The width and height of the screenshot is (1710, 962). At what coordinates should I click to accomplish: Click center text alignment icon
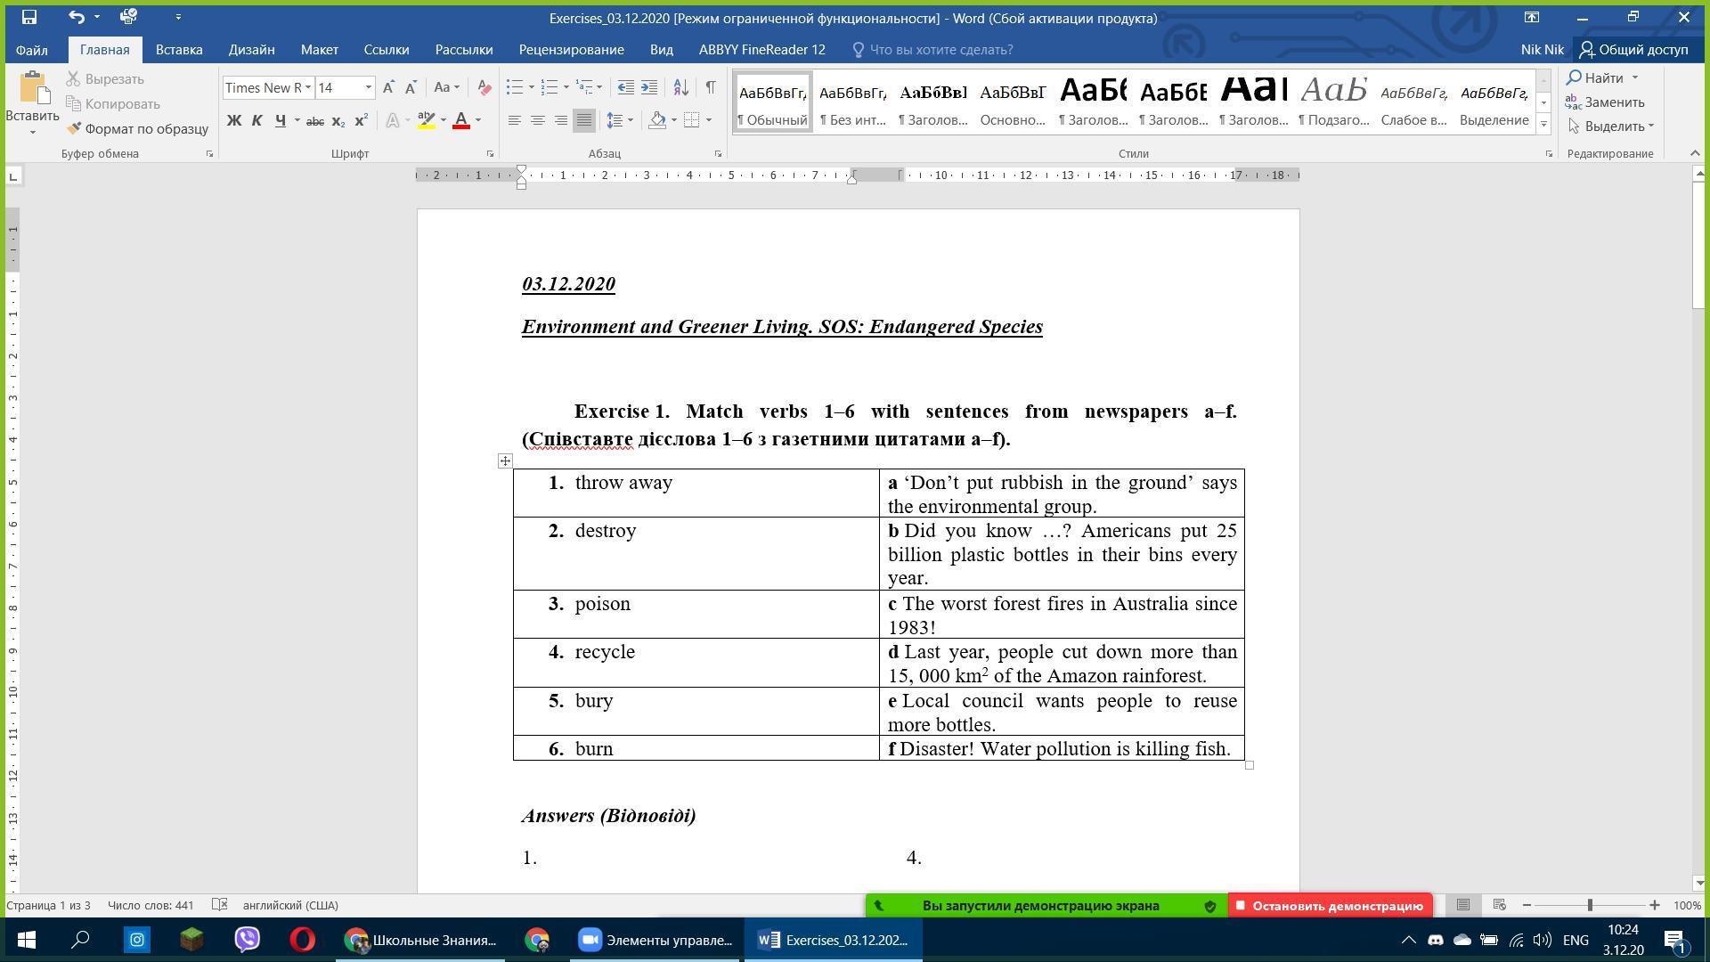tap(537, 119)
